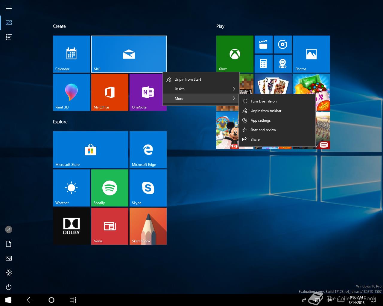Viewport: 383px width, 306px height.
Task: Click the Windows Start button
Action: pos(8,300)
